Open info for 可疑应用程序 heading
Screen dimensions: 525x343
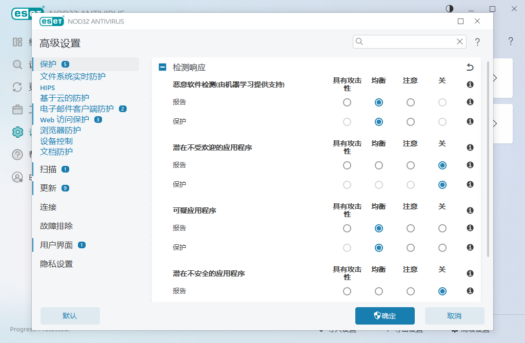[x=470, y=210]
